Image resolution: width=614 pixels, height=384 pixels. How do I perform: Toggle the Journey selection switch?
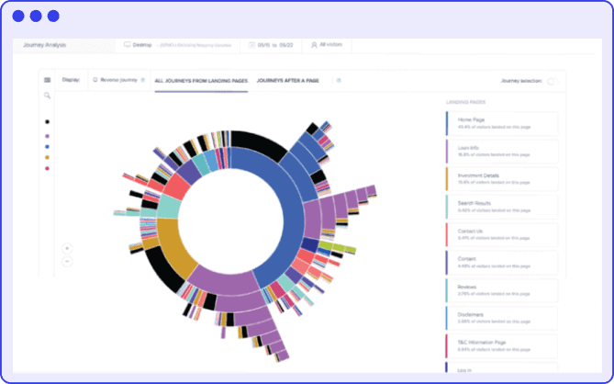[552, 81]
